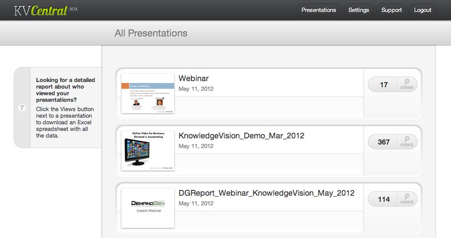Open the Presentations menu
451x238 pixels.
click(319, 10)
